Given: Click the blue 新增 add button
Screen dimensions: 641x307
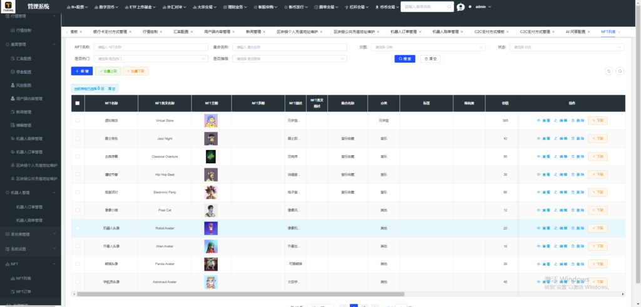Looking at the screenshot, I should coord(82,71).
